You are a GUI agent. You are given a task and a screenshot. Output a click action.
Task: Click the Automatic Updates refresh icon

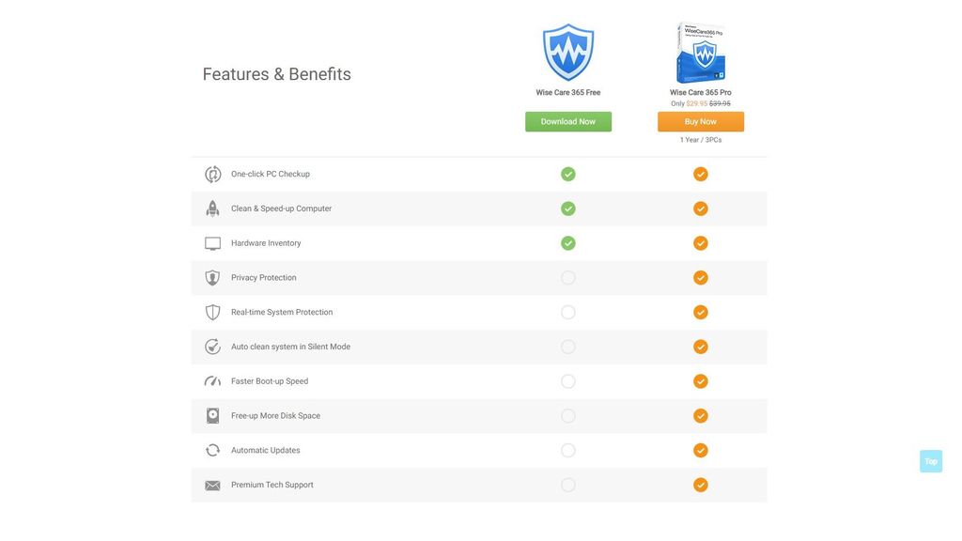pos(212,449)
